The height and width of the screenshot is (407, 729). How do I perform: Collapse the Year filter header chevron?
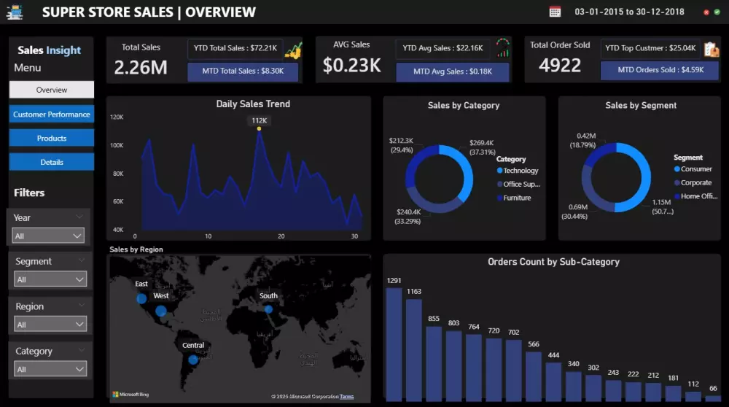tap(79, 217)
